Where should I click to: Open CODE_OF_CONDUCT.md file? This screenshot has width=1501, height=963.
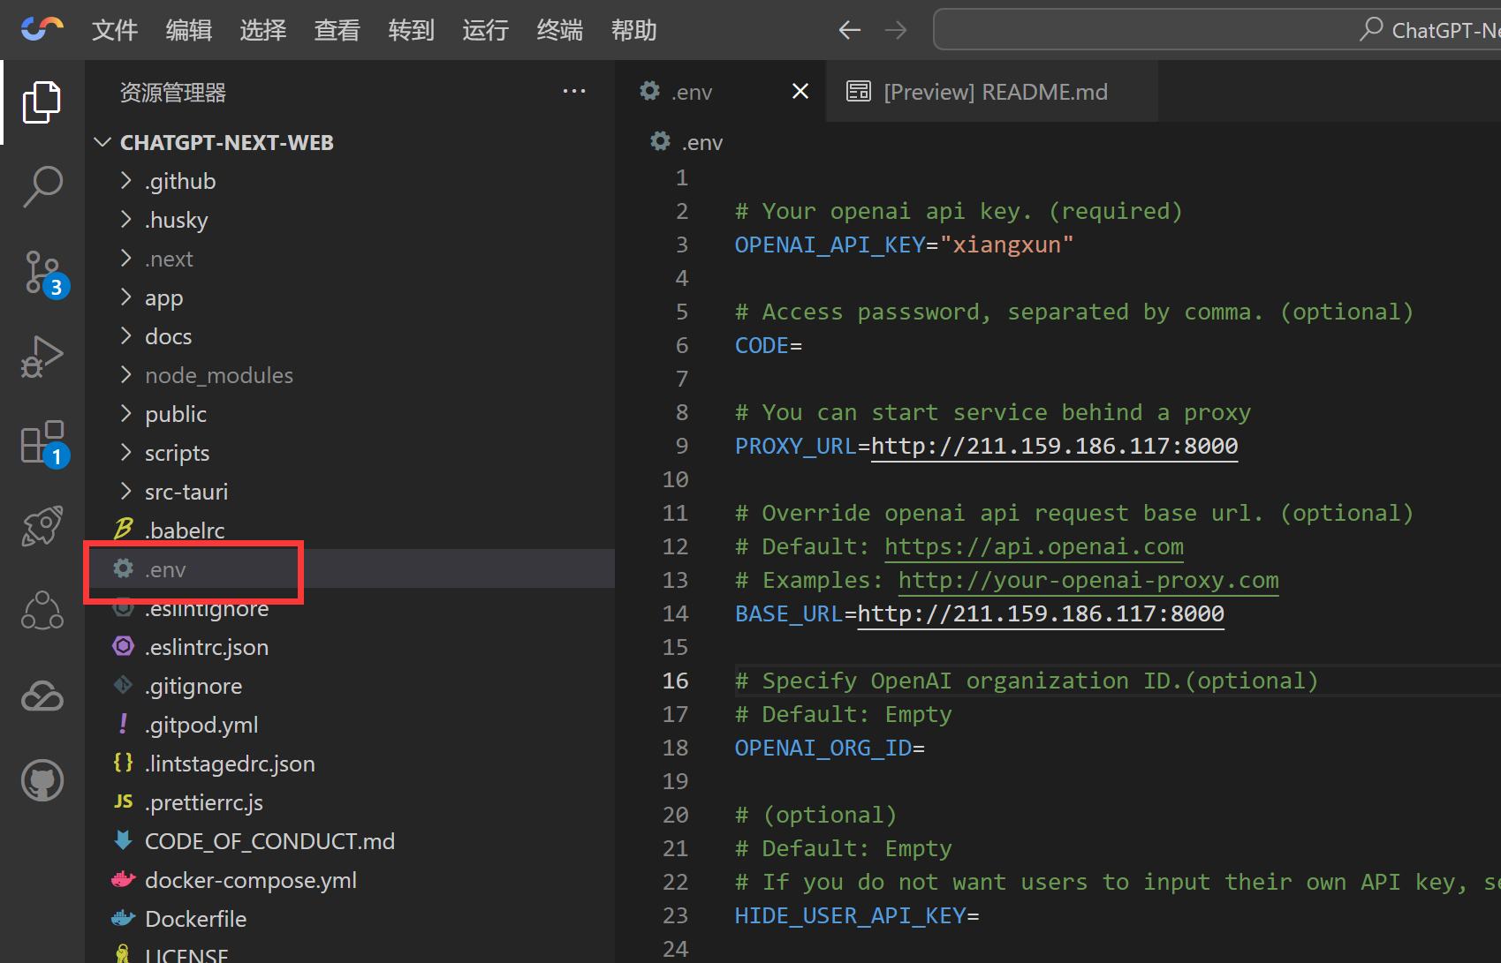click(350, 841)
